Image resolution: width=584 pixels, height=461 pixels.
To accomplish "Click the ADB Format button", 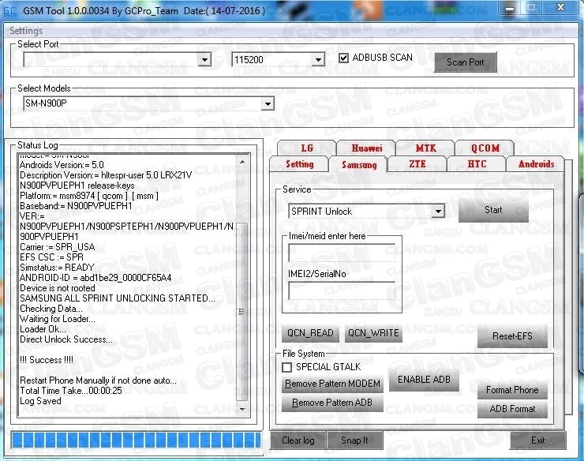I will 512,409.
